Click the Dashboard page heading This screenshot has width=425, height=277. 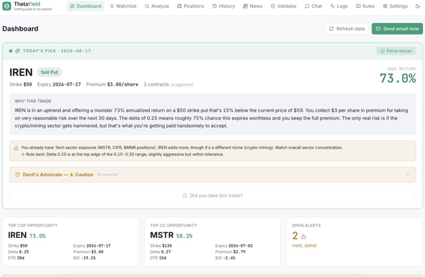21,29
